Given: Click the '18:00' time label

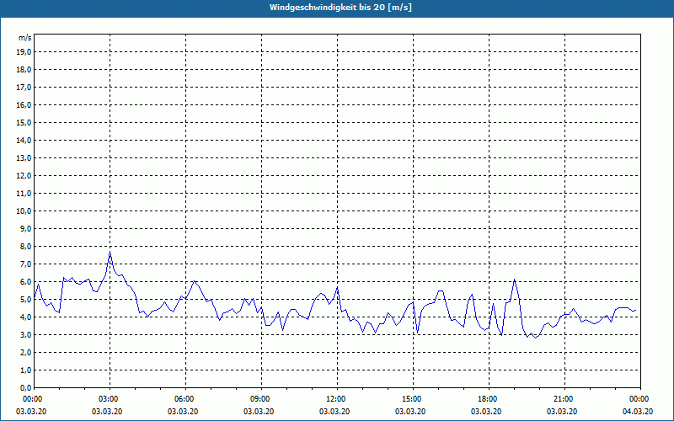Looking at the screenshot, I should [489, 399].
